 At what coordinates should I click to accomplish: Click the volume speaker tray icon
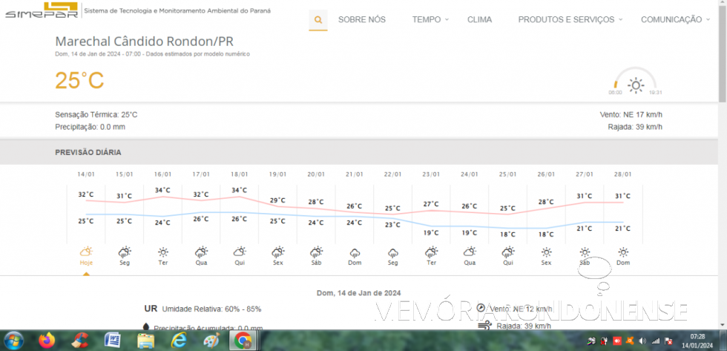tap(642, 341)
